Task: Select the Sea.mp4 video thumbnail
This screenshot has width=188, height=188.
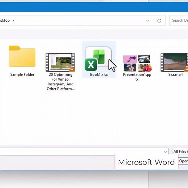Action: (x=174, y=62)
